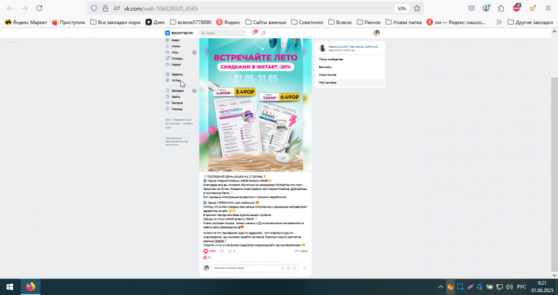Share the post with the arrow icon
The width and height of the screenshot is (558, 295).
pos(230,251)
